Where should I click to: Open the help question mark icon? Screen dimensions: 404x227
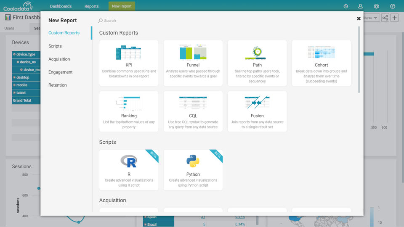[392, 6]
